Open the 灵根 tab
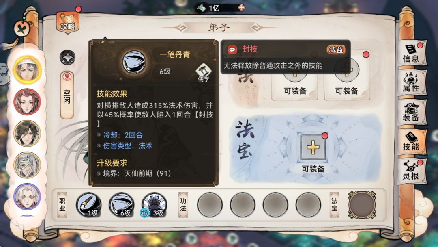Viewport: 438px width, 247px height. 412,171
